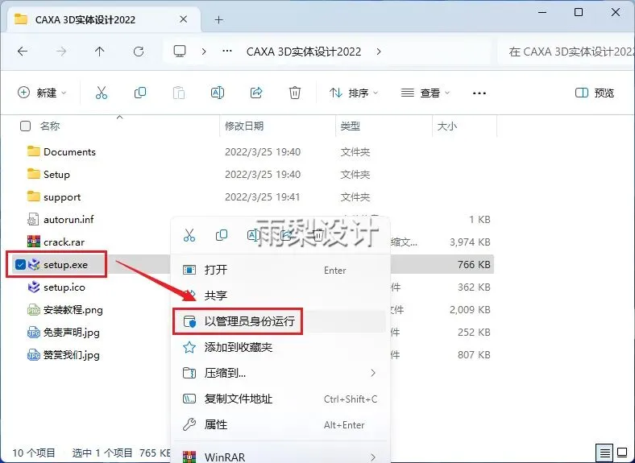Select the 安装教程.png file
Image resolution: width=635 pixels, height=463 pixels.
(73, 310)
